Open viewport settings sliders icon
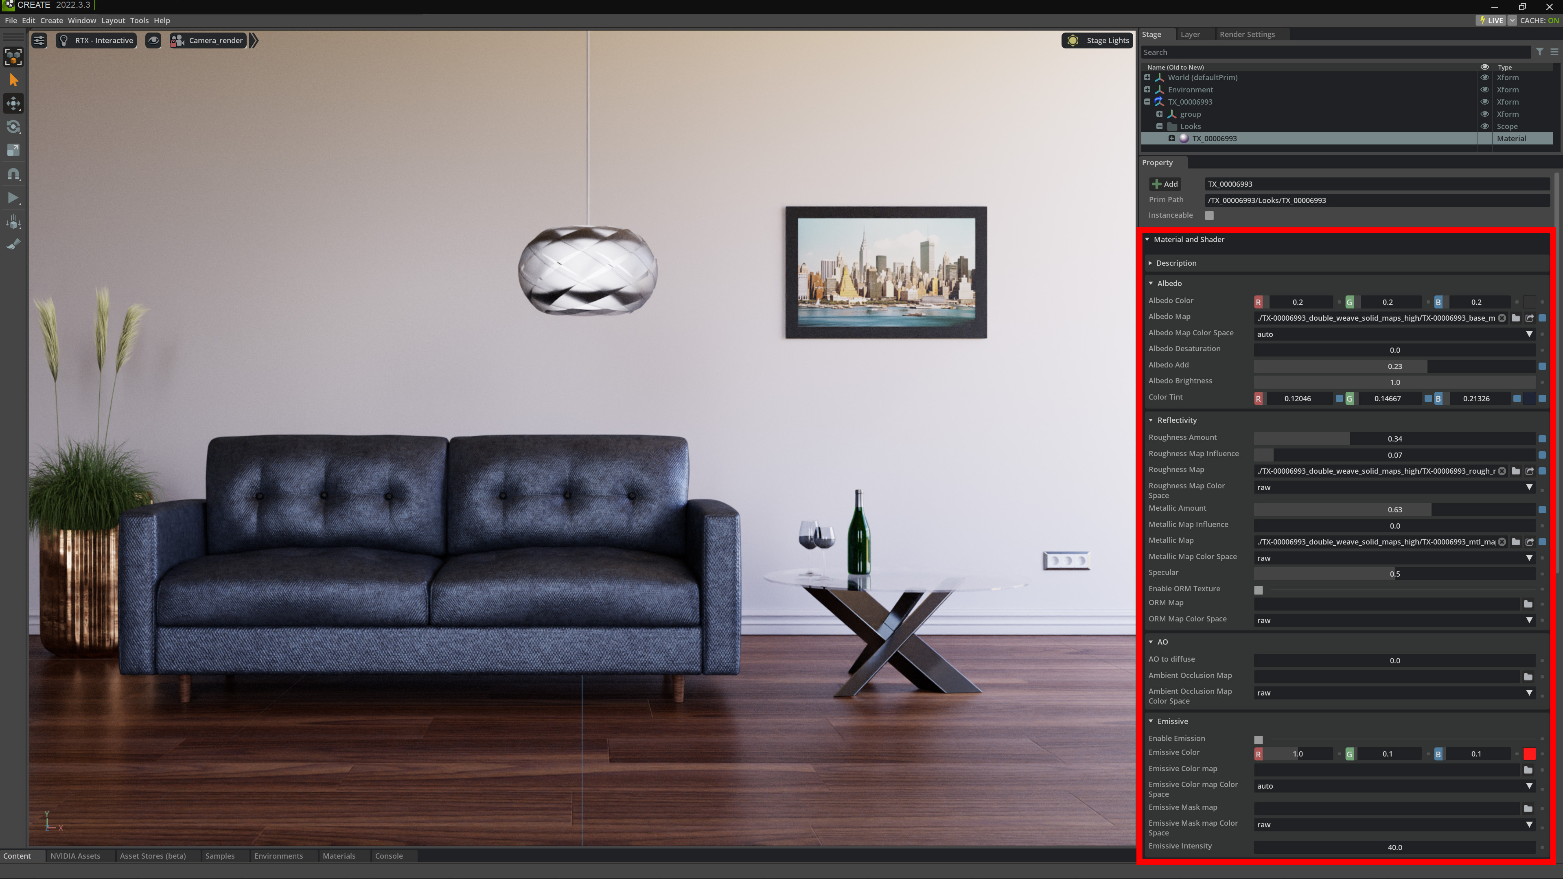Image resolution: width=1563 pixels, height=879 pixels. point(39,41)
